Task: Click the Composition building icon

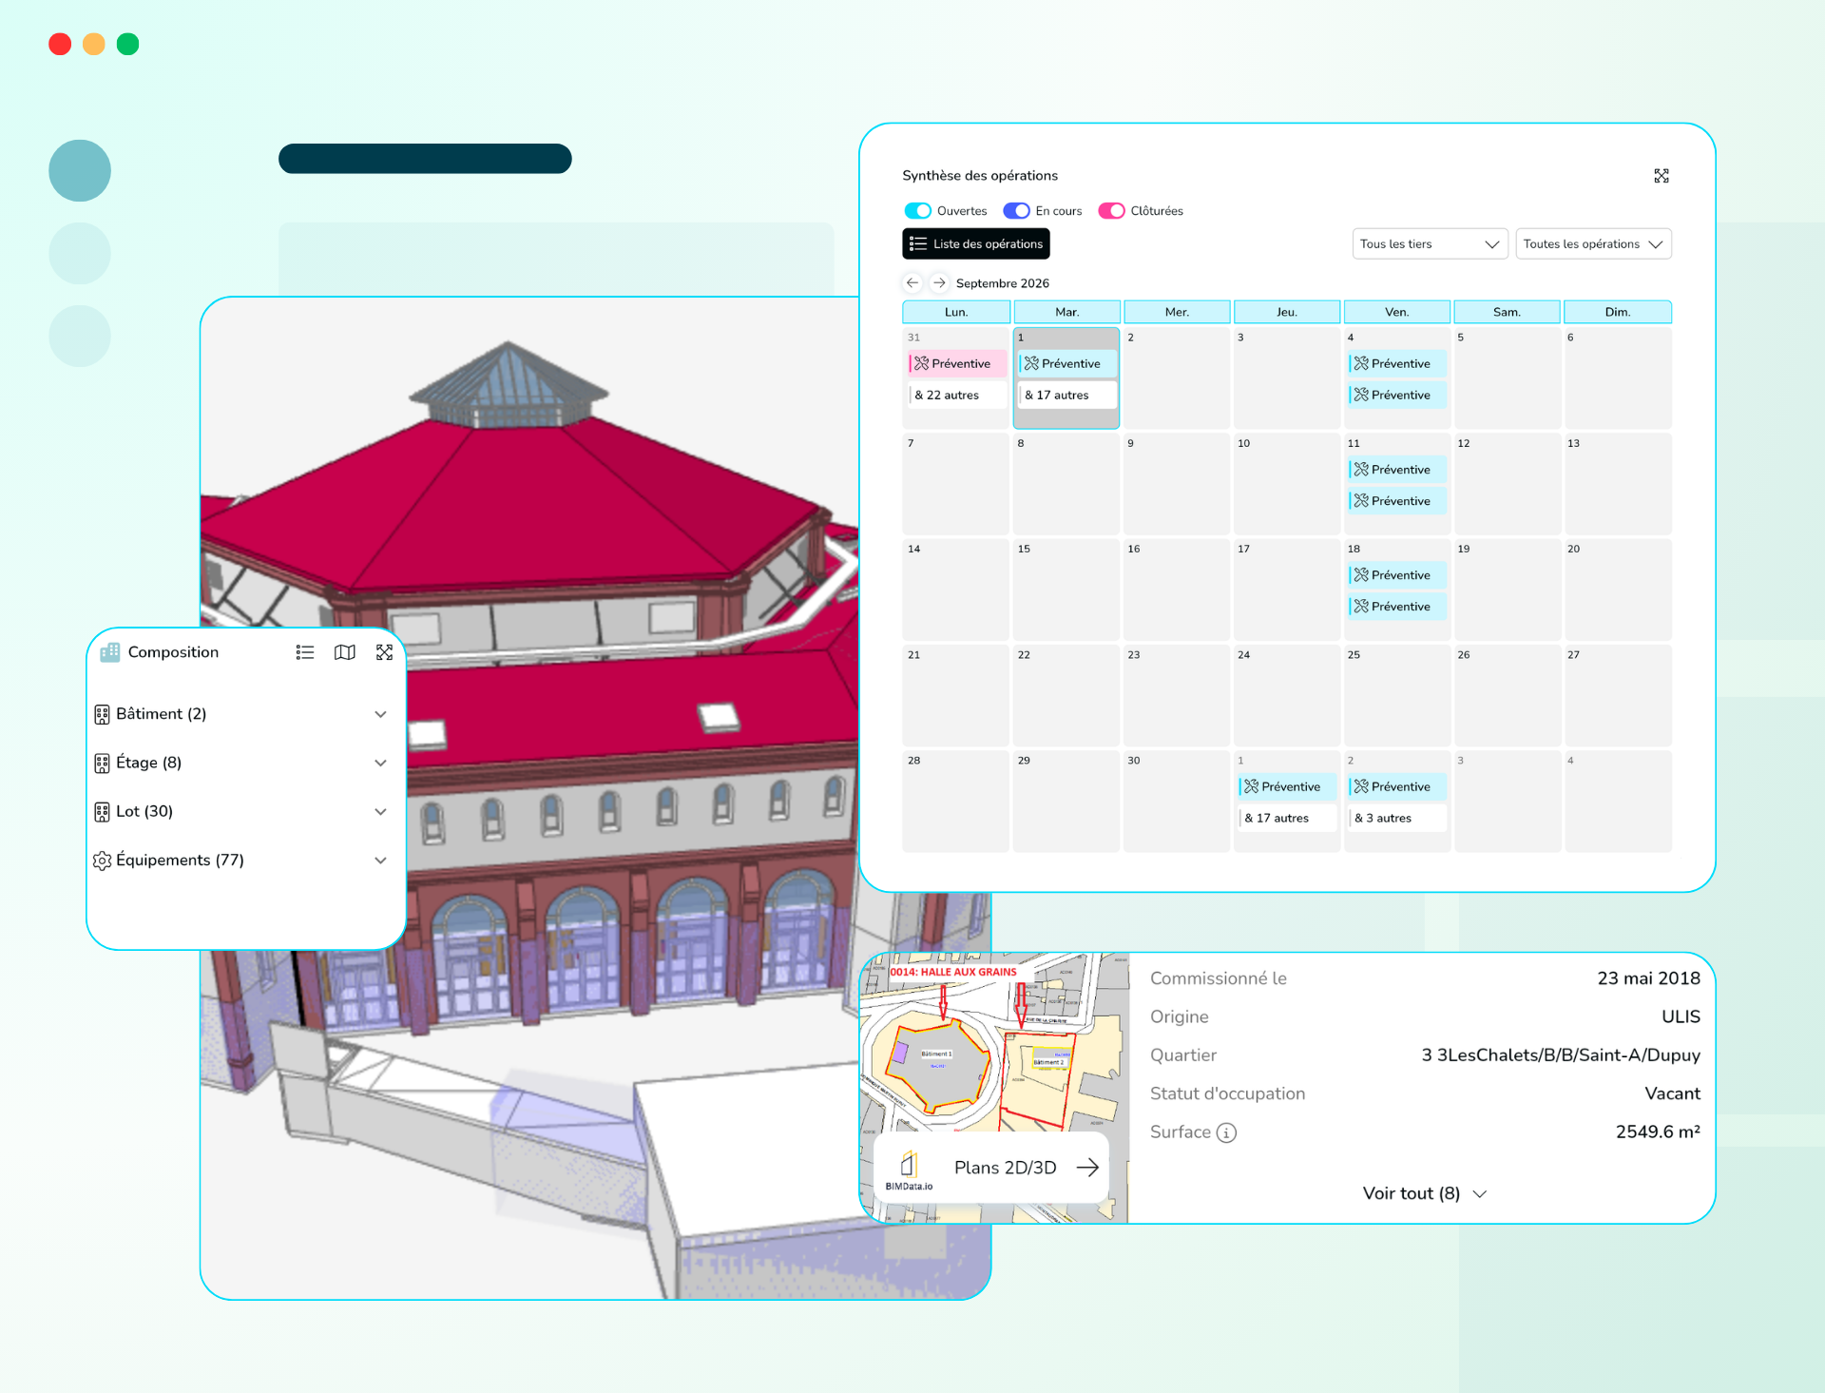Action: point(110,652)
